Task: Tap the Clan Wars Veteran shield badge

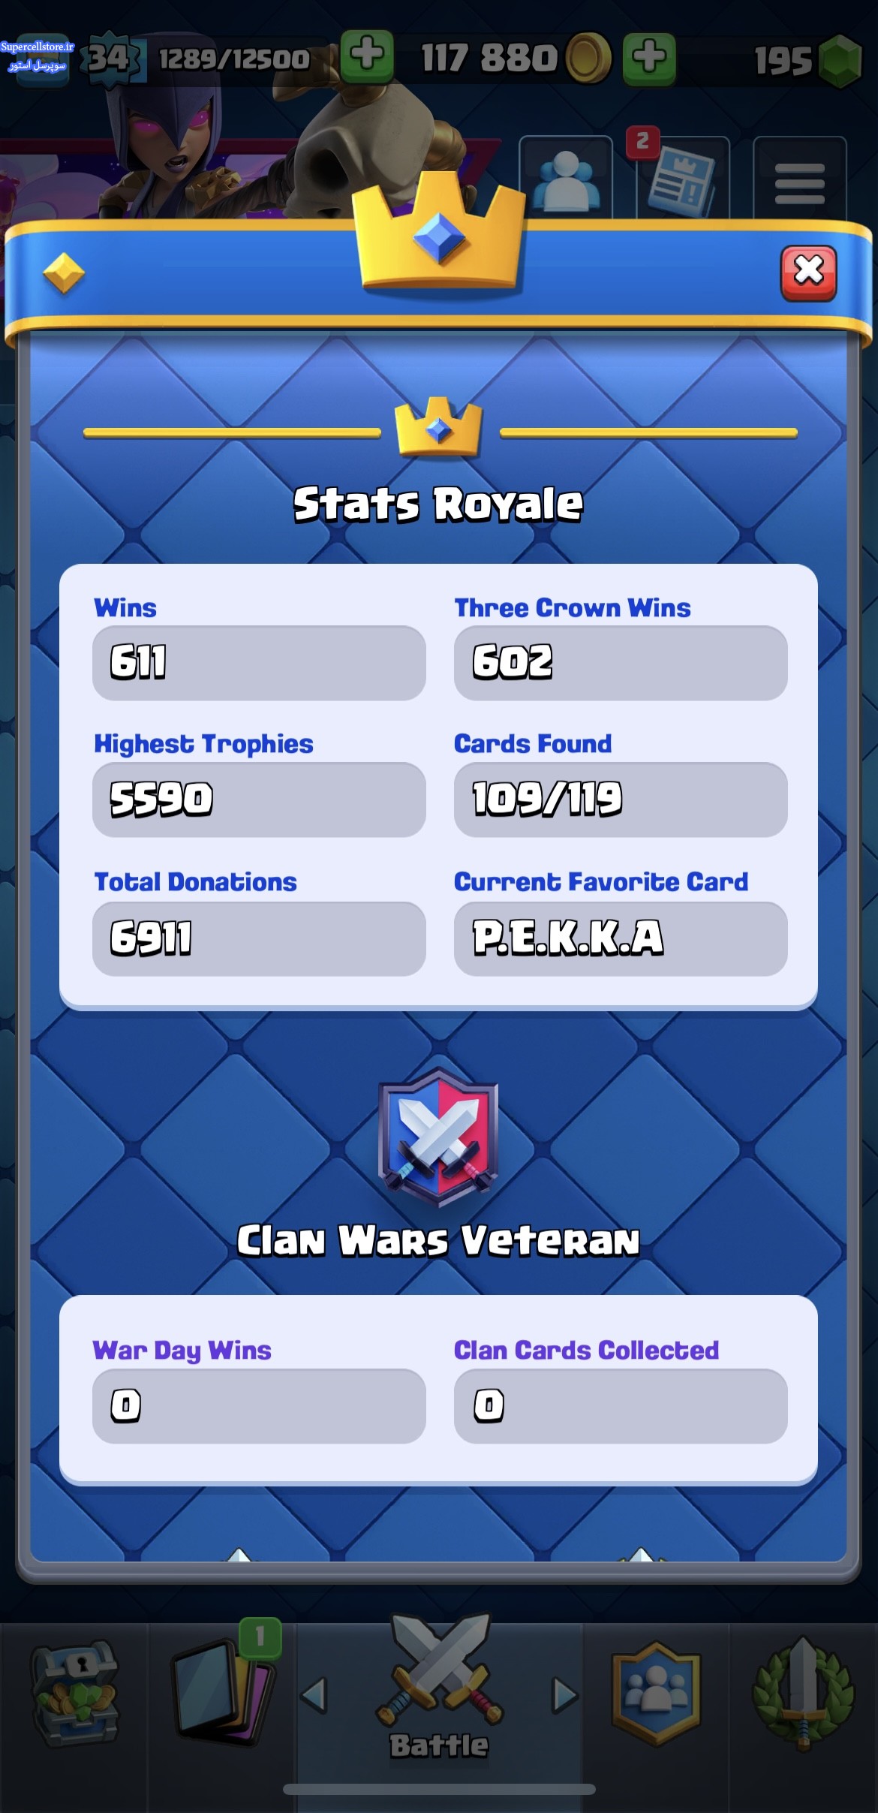Action: tap(438, 1137)
